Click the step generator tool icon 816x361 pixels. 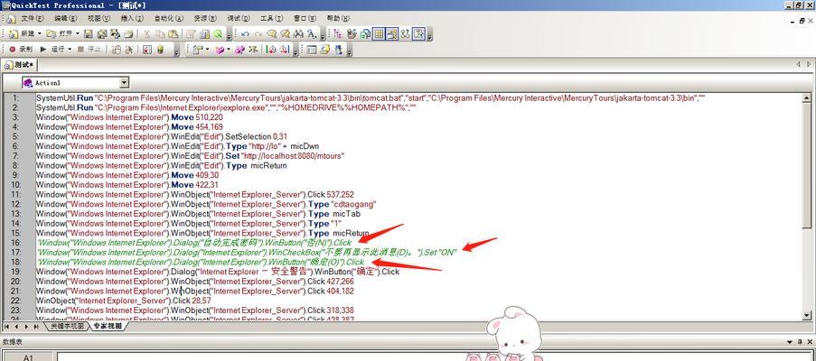253,50
